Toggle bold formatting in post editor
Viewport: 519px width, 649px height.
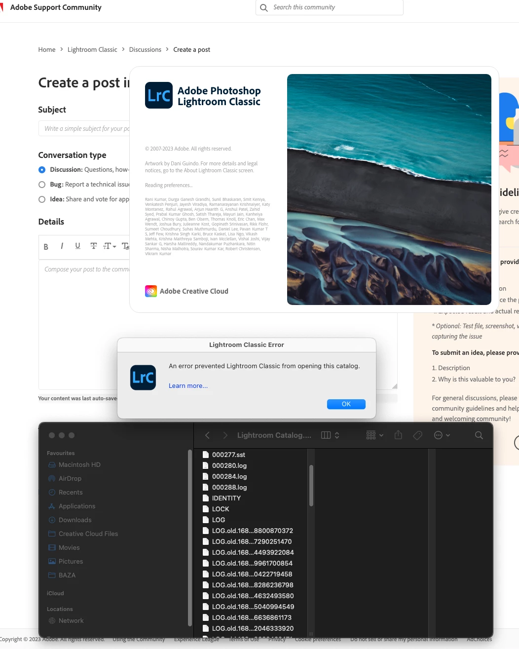tap(46, 246)
